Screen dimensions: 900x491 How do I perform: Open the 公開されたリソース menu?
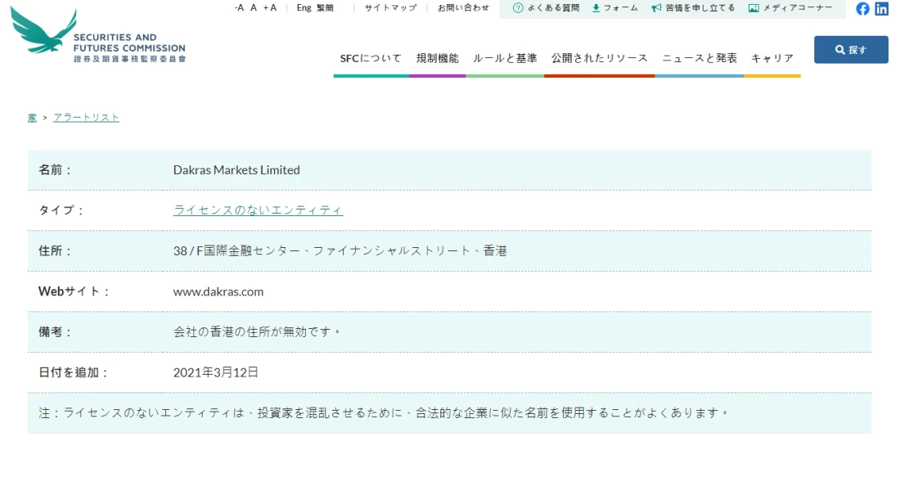click(x=599, y=58)
